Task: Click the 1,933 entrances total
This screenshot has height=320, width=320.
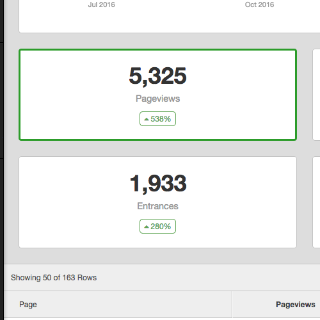Action: [x=158, y=184]
